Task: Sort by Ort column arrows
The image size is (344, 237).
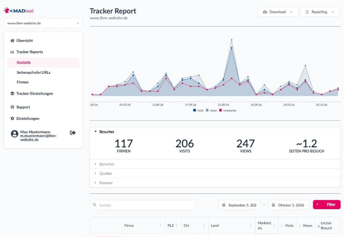Action: tap(203, 225)
